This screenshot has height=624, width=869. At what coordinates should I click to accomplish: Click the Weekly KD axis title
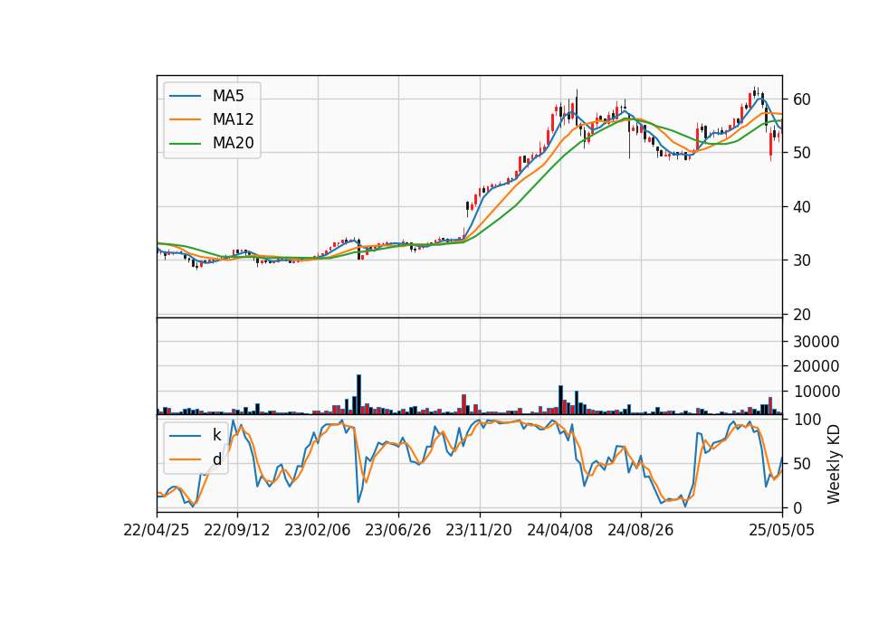click(x=834, y=465)
